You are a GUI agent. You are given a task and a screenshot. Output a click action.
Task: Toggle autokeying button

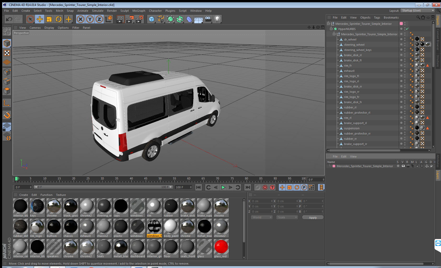265,187
